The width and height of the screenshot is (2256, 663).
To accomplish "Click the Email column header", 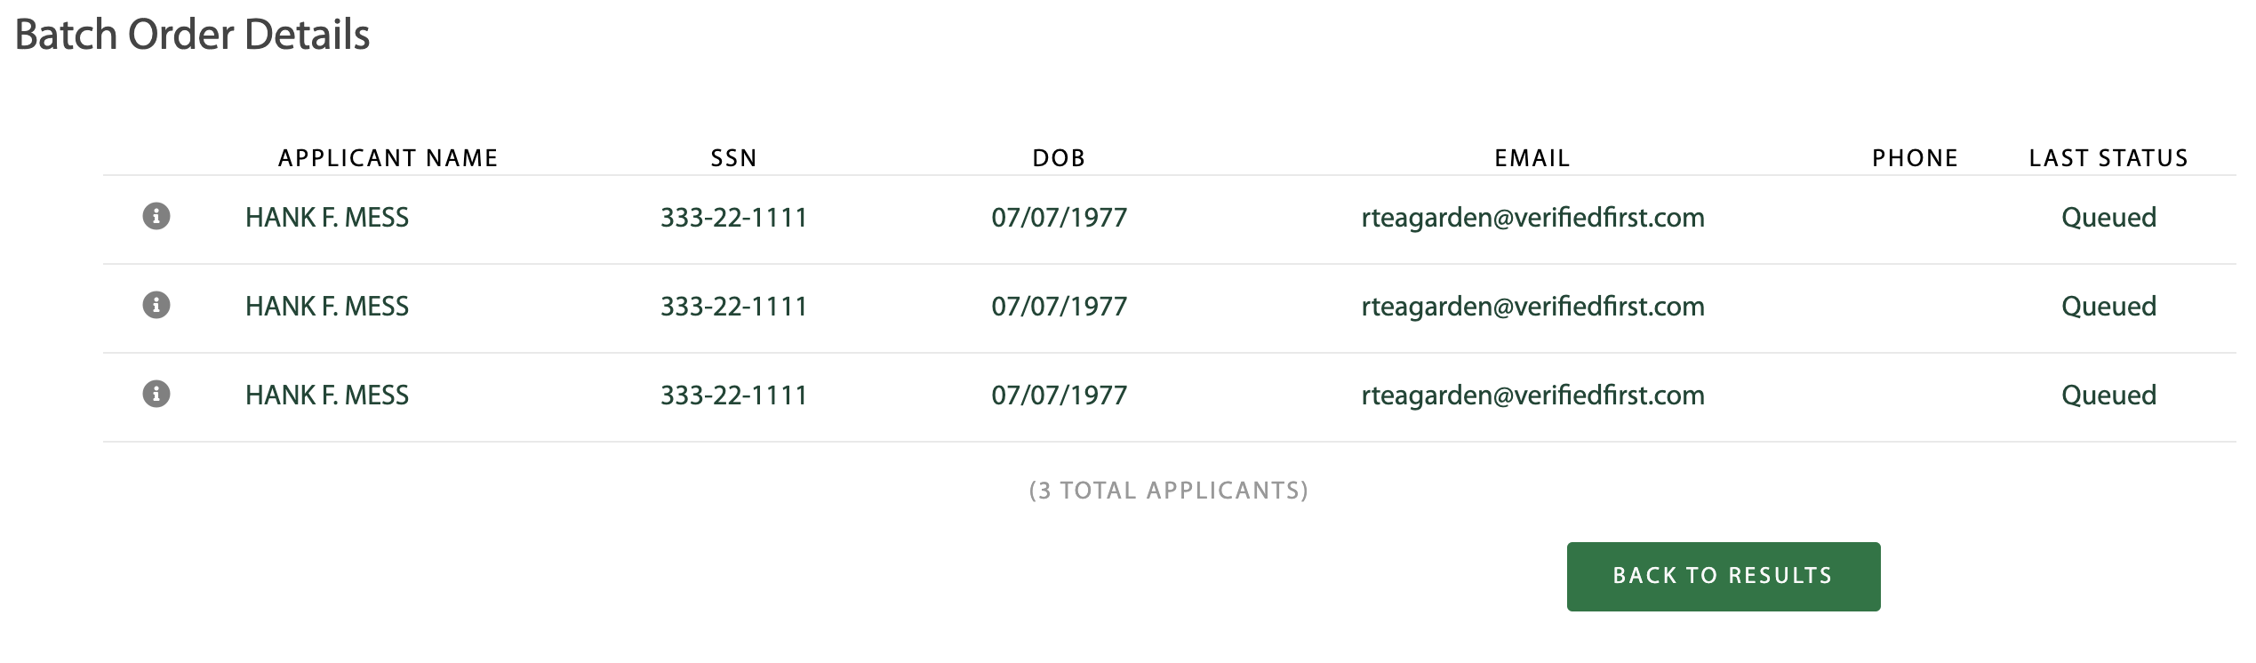I will click(1532, 158).
